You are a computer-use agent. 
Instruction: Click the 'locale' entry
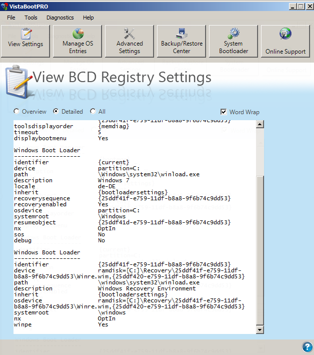coord(24,186)
